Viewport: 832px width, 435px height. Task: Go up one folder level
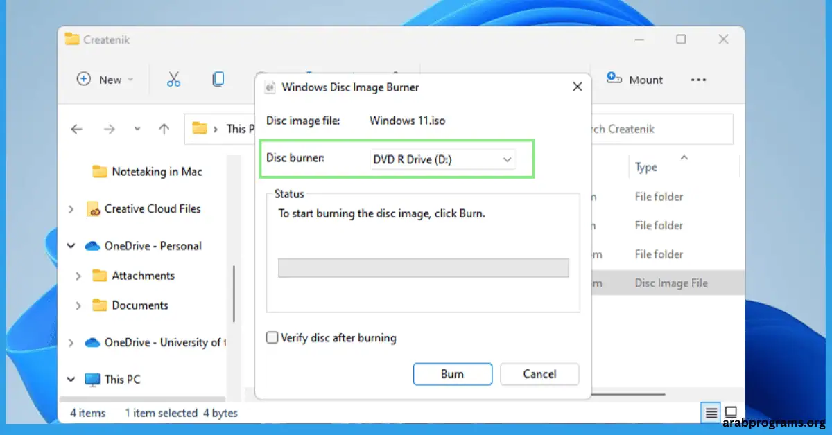(164, 129)
